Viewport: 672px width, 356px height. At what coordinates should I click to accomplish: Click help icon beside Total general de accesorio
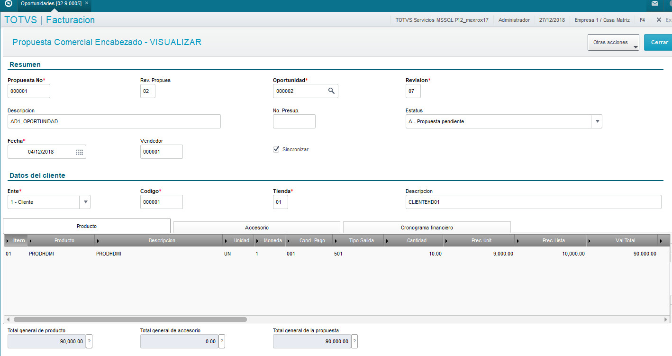(222, 341)
